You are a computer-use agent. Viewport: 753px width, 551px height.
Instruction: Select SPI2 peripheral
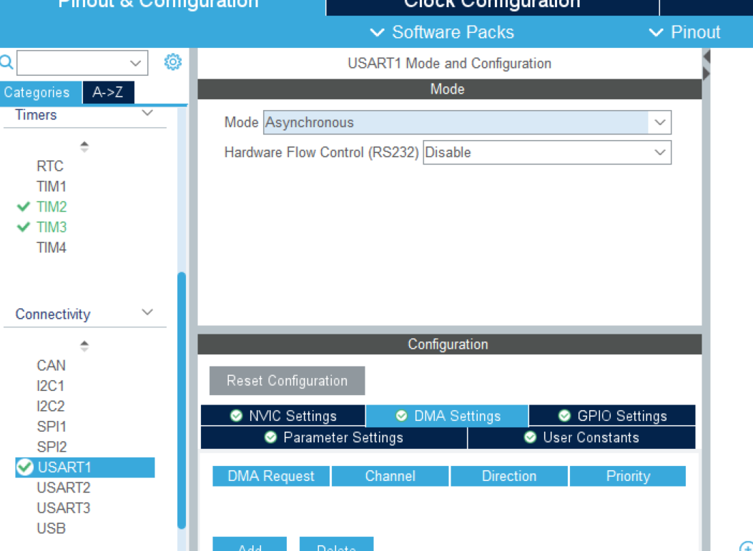click(51, 447)
